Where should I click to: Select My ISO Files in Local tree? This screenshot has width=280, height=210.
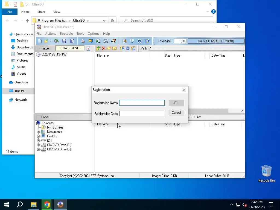tap(55, 127)
